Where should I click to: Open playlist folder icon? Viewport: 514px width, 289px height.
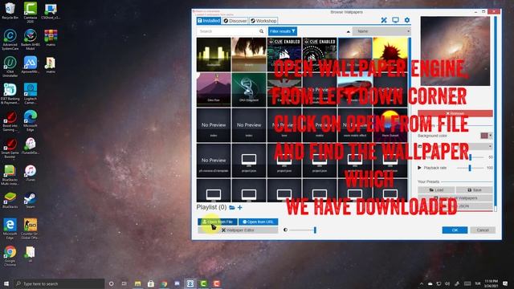pos(232,207)
